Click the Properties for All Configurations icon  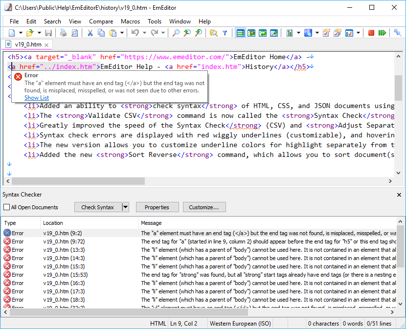click(x=338, y=33)
